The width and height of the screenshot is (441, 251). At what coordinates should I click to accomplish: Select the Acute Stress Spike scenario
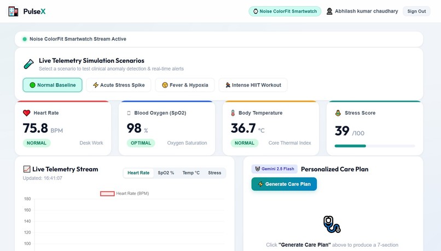119,85
